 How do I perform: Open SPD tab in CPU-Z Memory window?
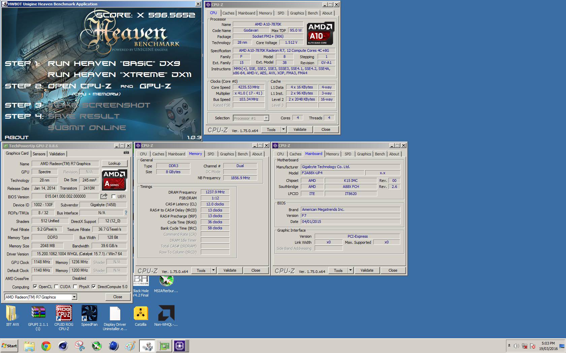pyautogui.click(x=211, y=154)
